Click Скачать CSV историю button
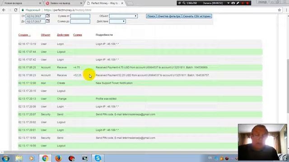 coord(197,16)
